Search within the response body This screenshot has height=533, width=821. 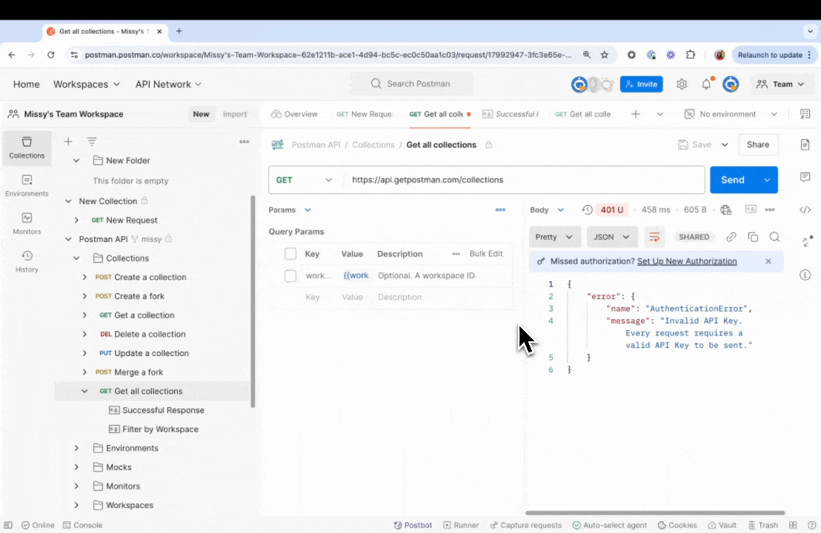pos(774,237)
